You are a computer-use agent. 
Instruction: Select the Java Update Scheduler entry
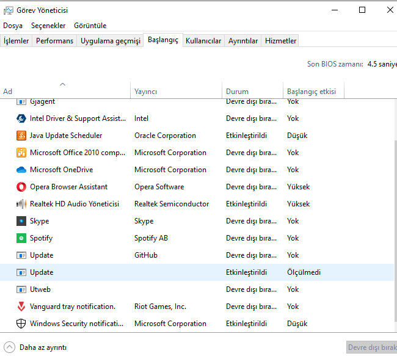(x=66, y=136)
